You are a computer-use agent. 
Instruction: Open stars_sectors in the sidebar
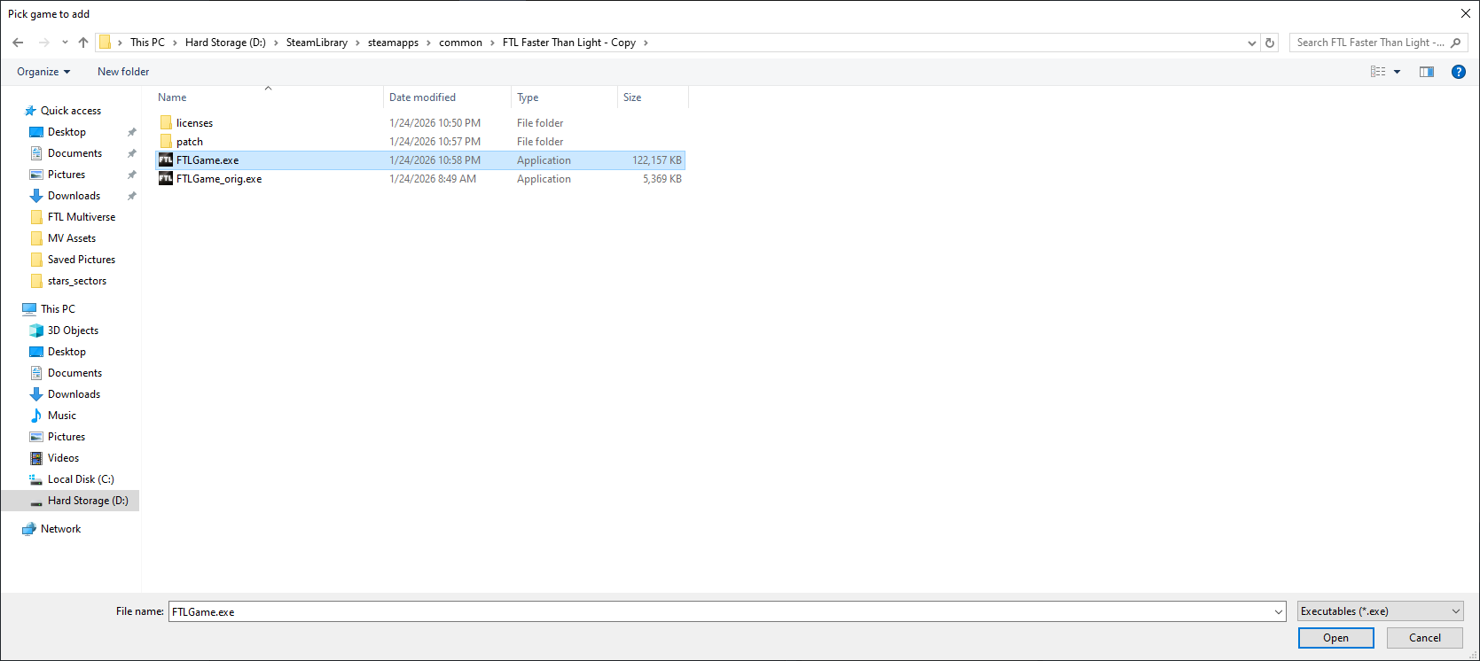tap(77, 281)
